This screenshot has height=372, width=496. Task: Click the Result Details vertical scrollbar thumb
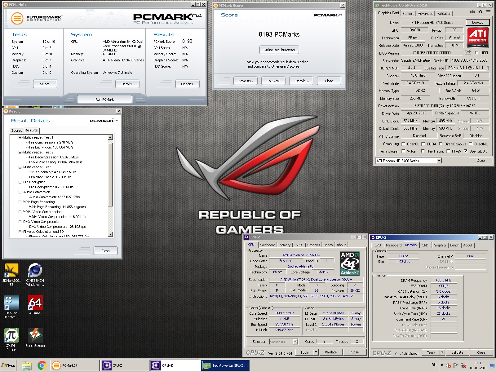(110, 174)
